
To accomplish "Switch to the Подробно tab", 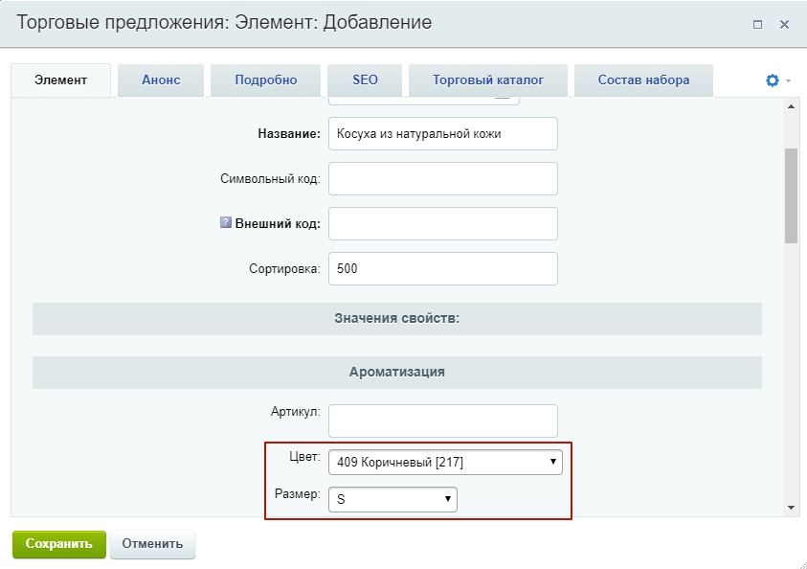I will tap(265, 80).
